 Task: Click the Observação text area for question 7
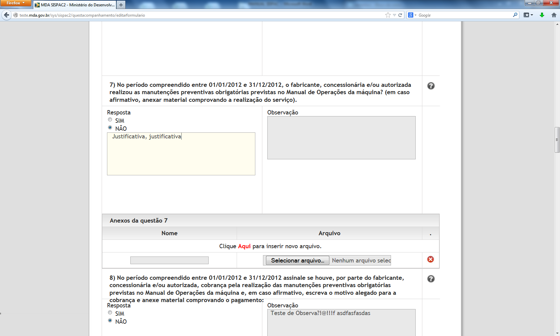[341, 138]
